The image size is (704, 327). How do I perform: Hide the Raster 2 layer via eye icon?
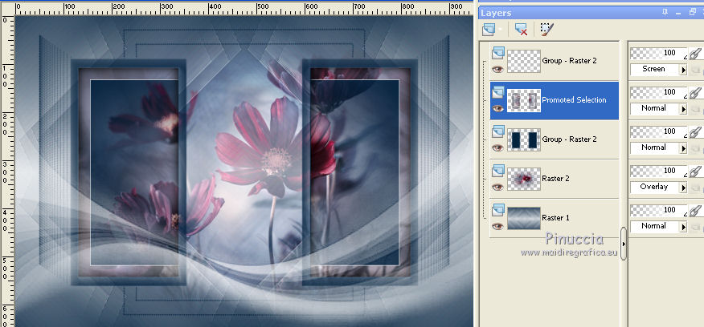click(497, 187)
